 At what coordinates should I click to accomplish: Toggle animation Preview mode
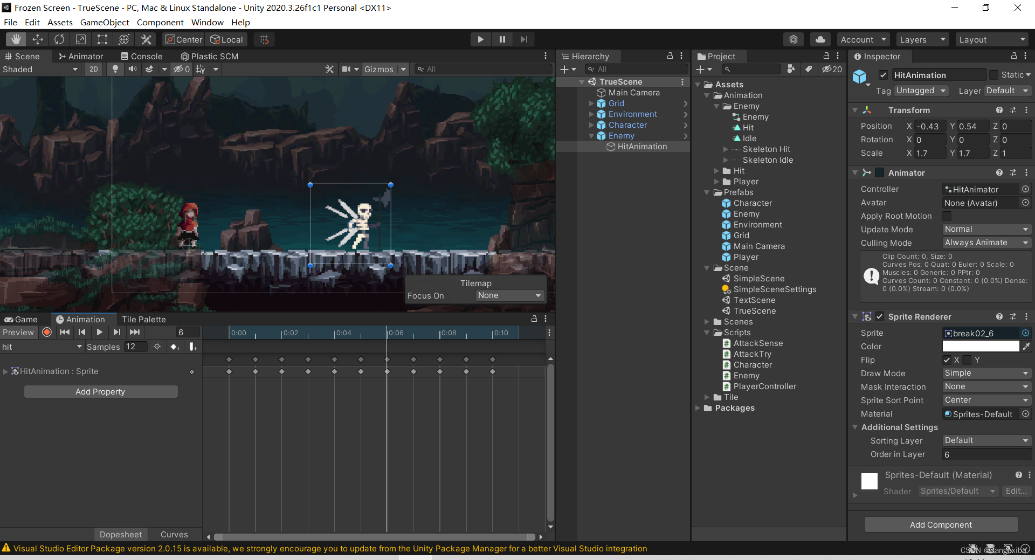[18, 332]
